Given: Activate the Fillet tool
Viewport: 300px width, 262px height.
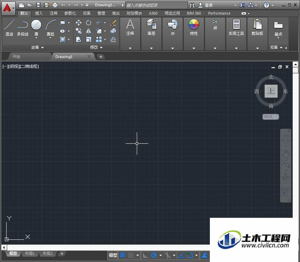Looking at the screenshot, I should pos(99,31).
